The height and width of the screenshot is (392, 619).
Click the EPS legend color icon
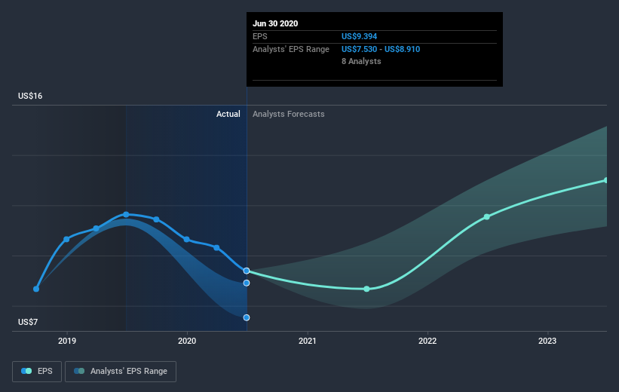(26, 371)
